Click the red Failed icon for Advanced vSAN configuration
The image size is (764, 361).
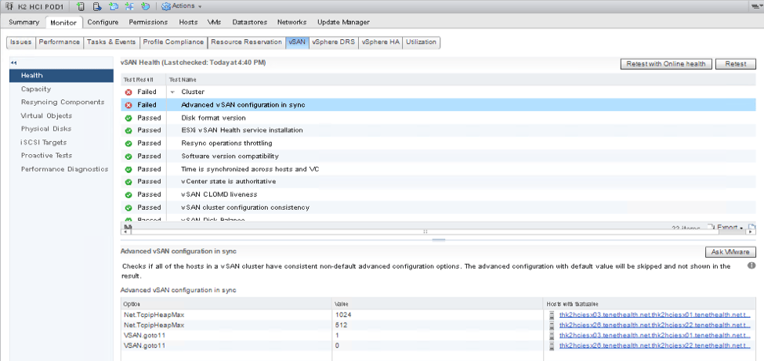pyautogui.click(x=129, y=105)
